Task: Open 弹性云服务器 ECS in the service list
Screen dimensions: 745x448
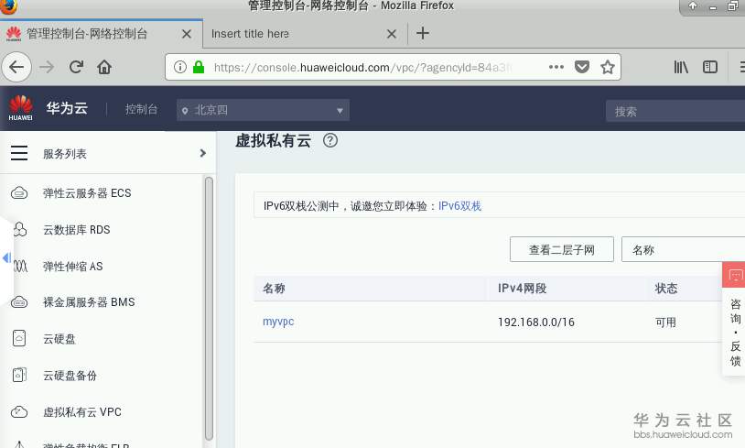Action: (x=87, y=193)
